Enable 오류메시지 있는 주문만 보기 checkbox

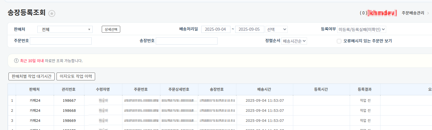339,41
